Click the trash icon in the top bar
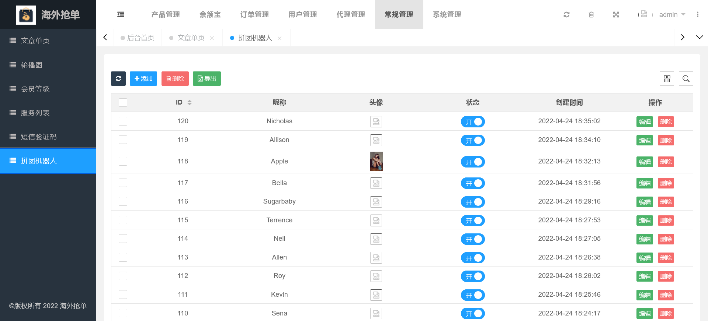Screen dimensions: 708x321 click(x=591, y=14)
